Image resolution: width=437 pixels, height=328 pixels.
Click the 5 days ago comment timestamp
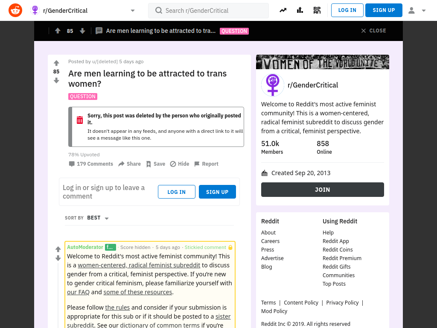point(168,247)
